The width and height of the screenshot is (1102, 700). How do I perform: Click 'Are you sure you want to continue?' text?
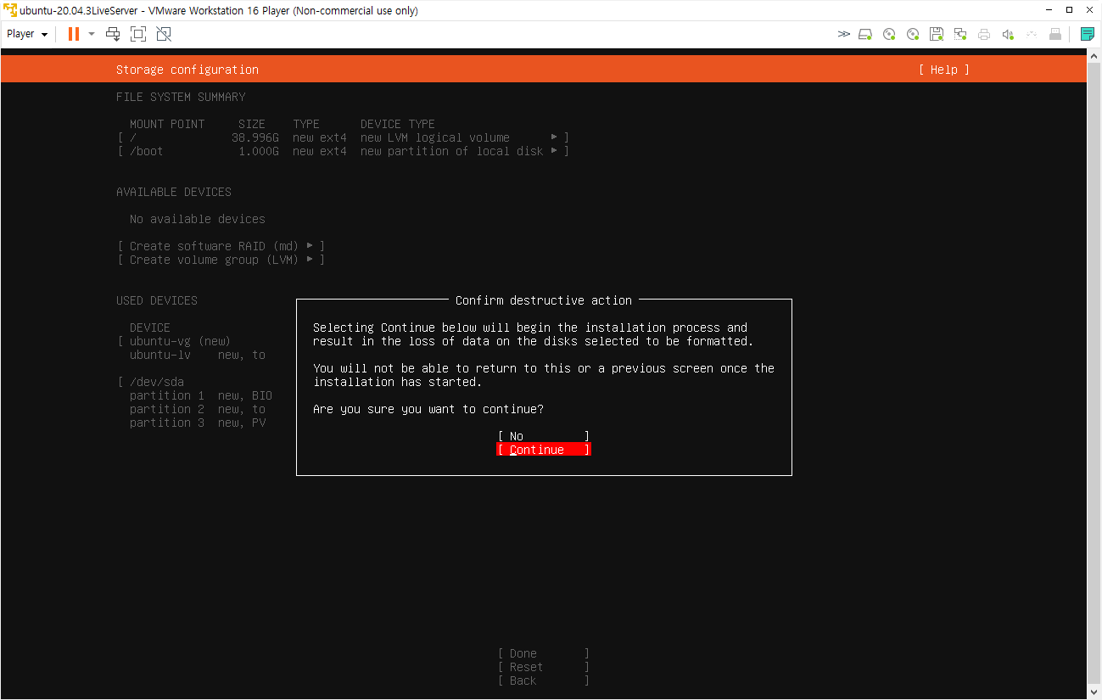pos(428,409)
